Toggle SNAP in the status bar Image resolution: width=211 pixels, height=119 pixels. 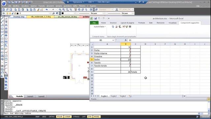click(37, 117)
